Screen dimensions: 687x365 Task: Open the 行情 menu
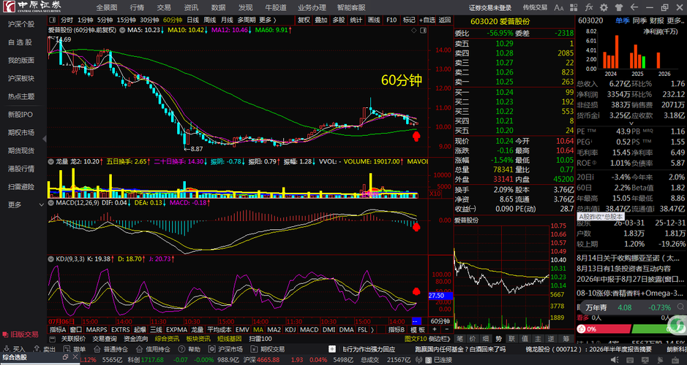[x=137, y=7]
